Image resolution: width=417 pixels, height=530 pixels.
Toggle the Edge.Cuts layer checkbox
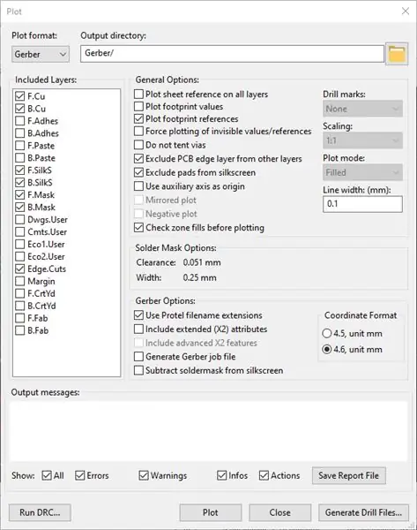pos(20,269)
